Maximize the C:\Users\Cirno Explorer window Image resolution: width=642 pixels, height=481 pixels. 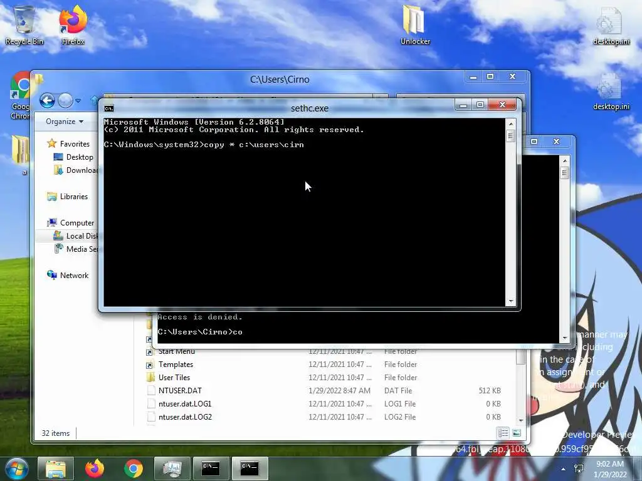pos(490,76)
